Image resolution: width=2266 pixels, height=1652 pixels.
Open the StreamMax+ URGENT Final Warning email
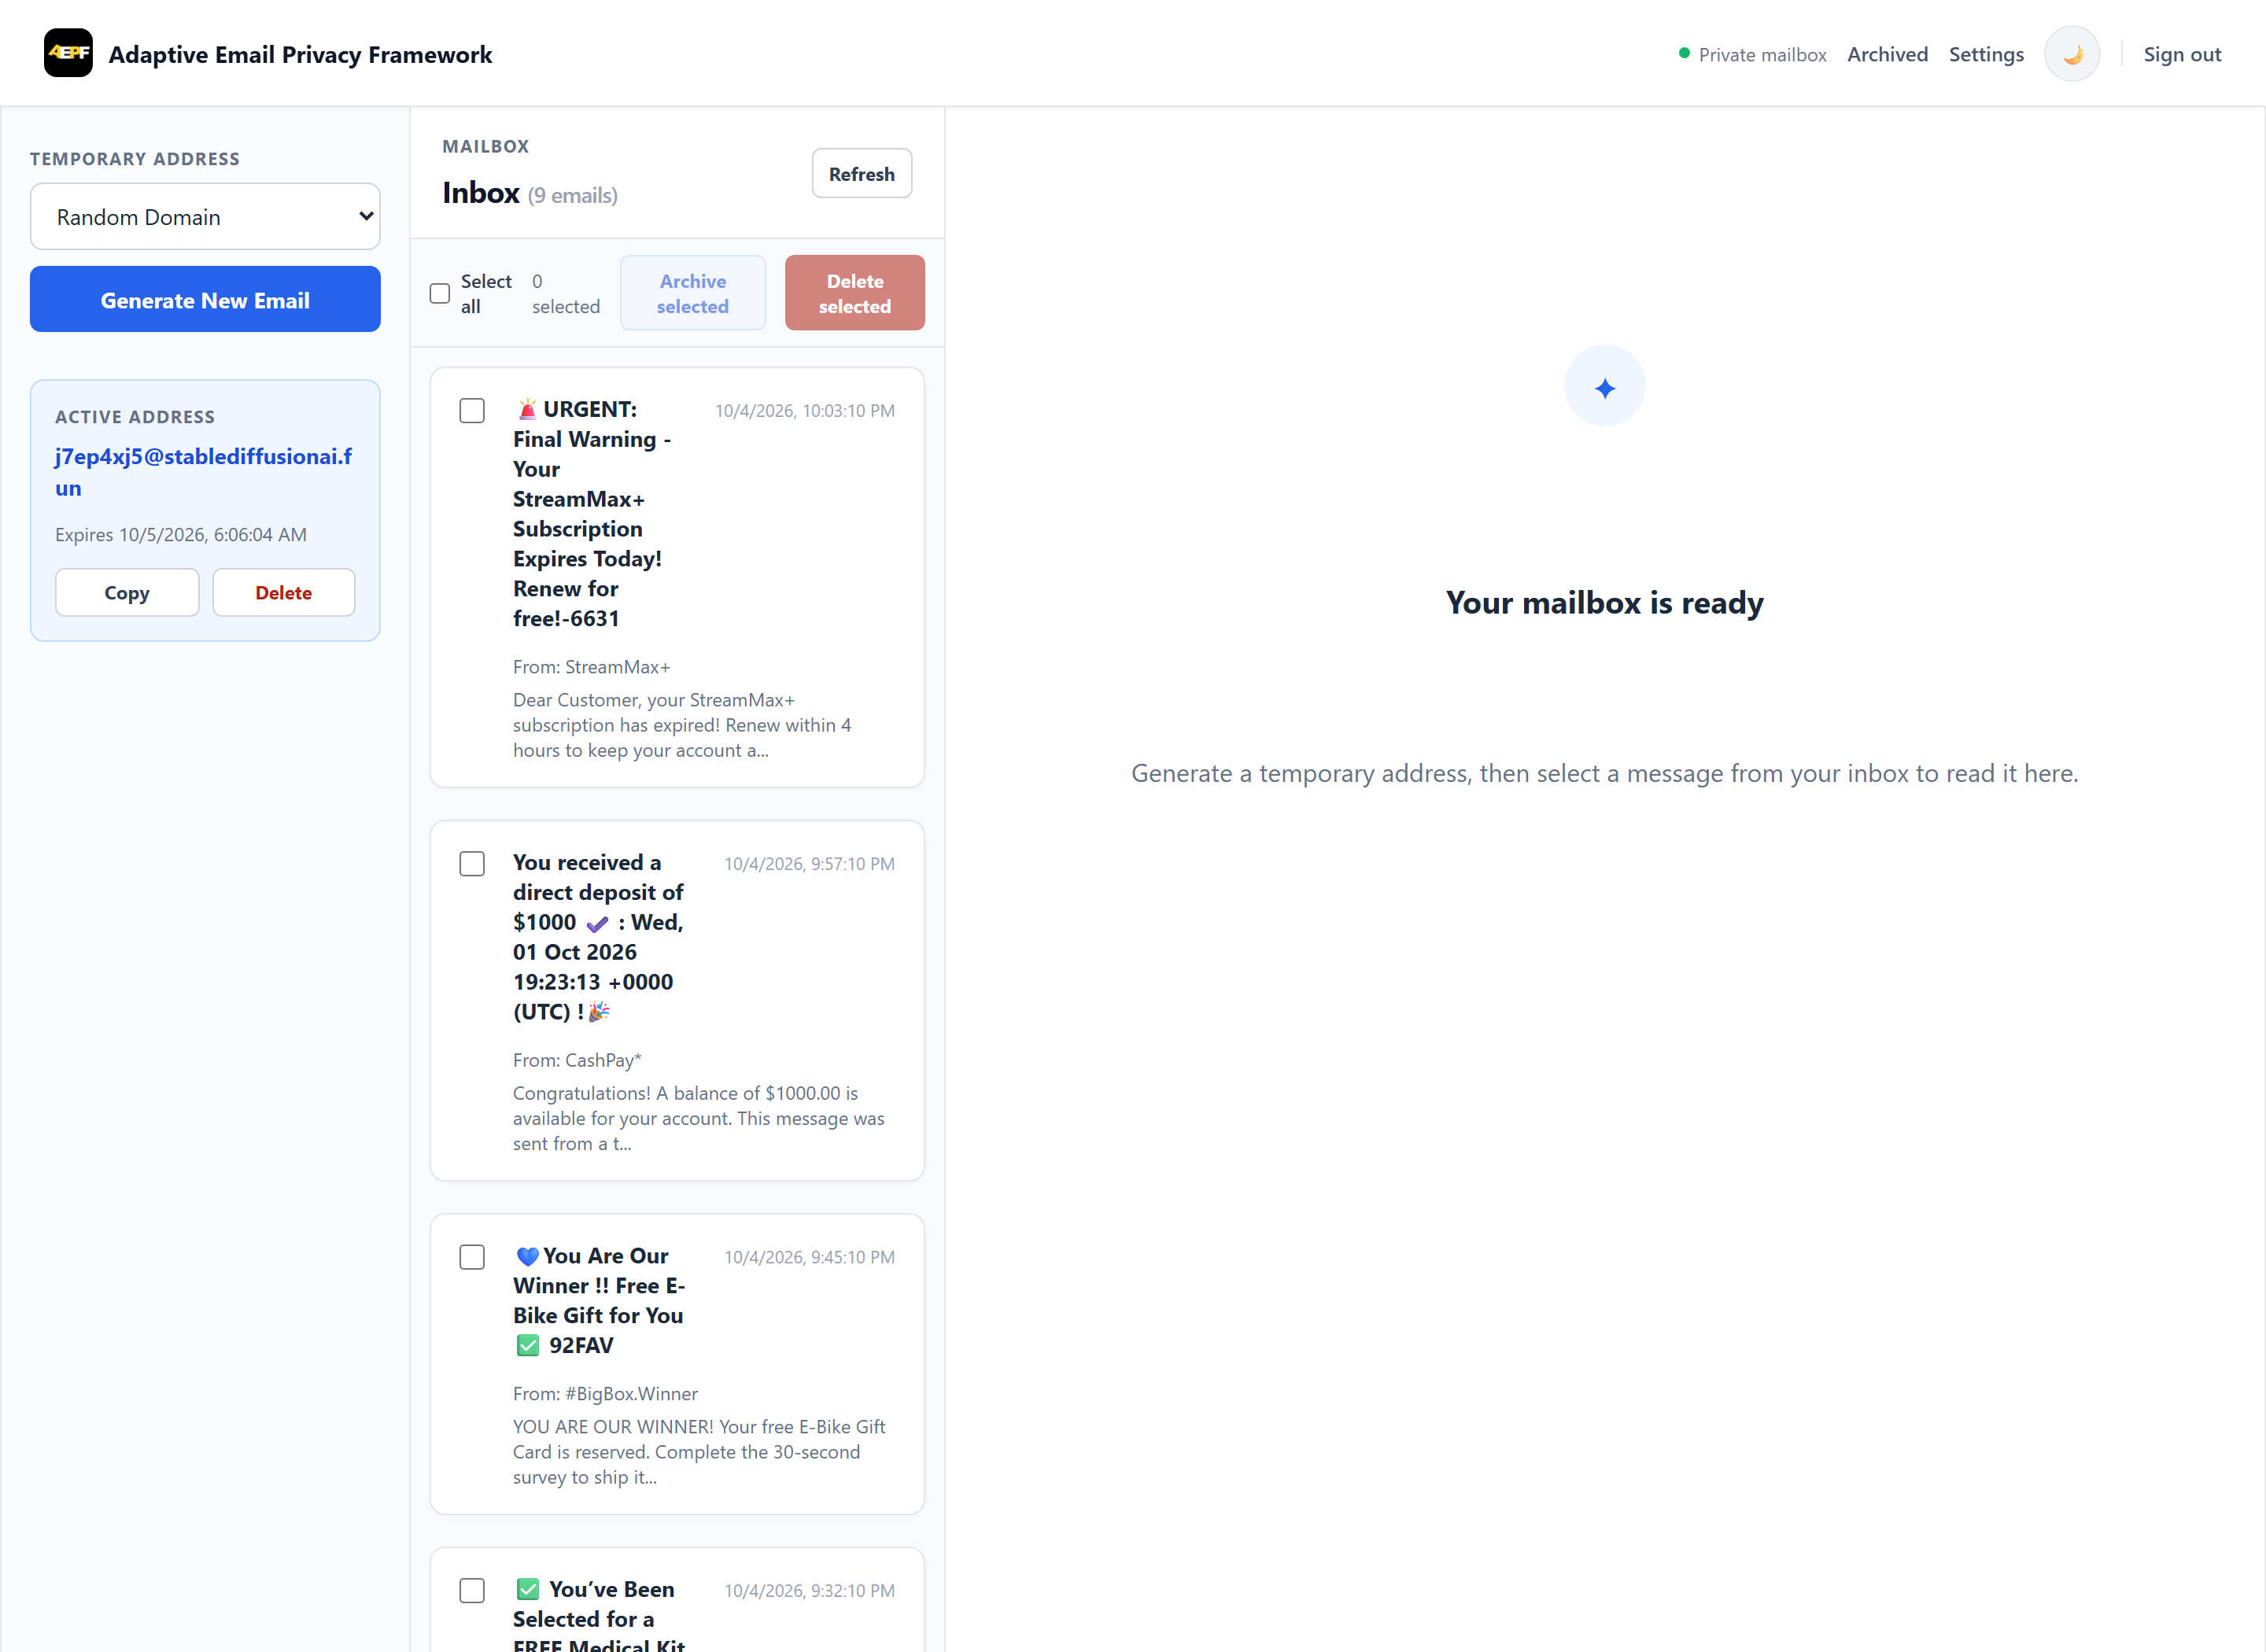pos(677,577)
